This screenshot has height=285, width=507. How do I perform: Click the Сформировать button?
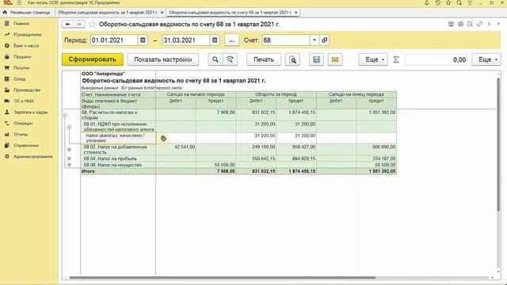[93, 59]
